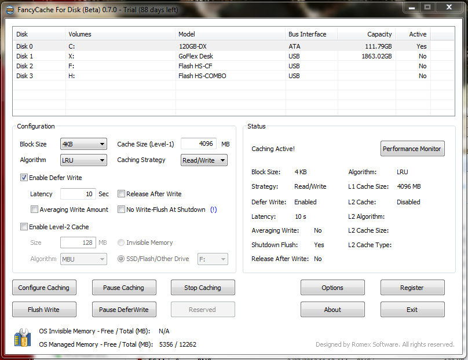This screenshot has width=468, height=360.
Task: Click the memory chip icon at bottom left
Action: pos(22,337)
